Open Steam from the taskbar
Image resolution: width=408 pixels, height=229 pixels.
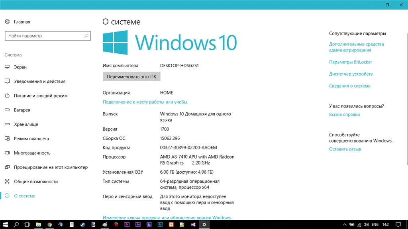click(83, 225)
